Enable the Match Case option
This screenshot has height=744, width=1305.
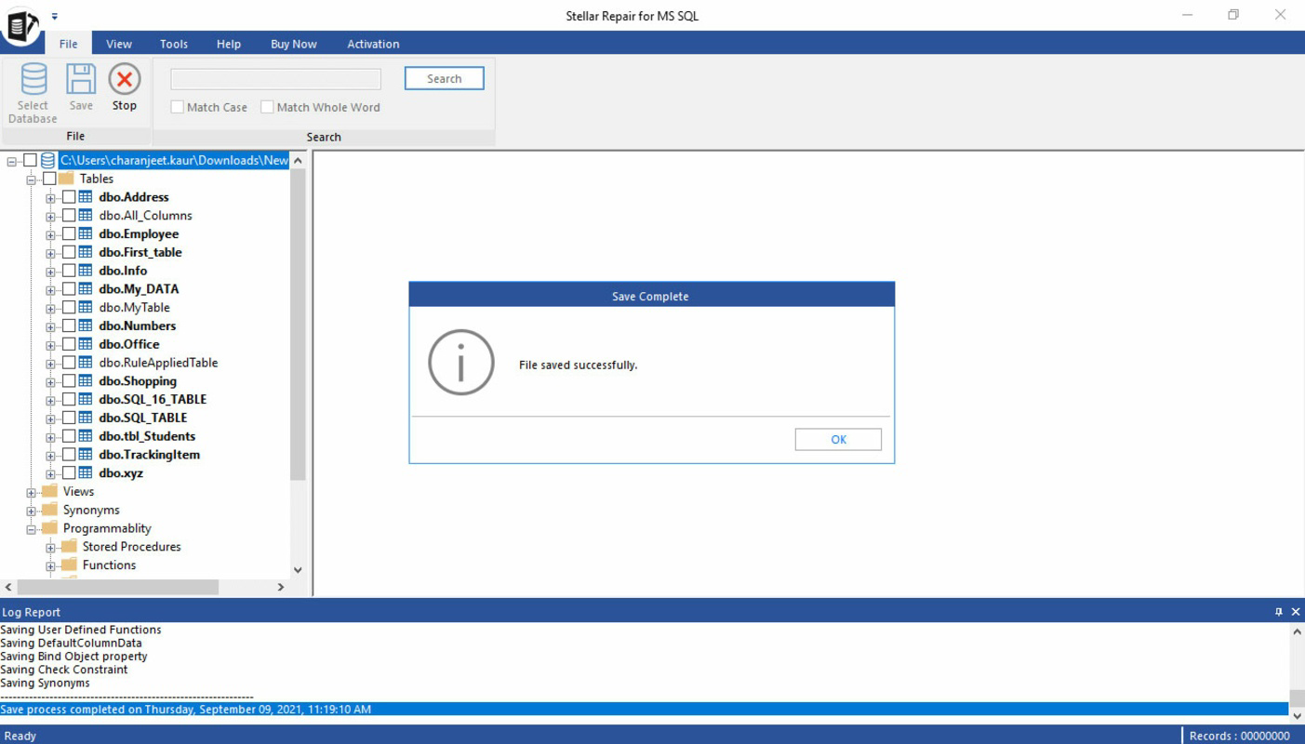177,107
